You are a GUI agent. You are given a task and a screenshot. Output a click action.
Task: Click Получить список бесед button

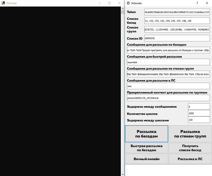(190, 148)
